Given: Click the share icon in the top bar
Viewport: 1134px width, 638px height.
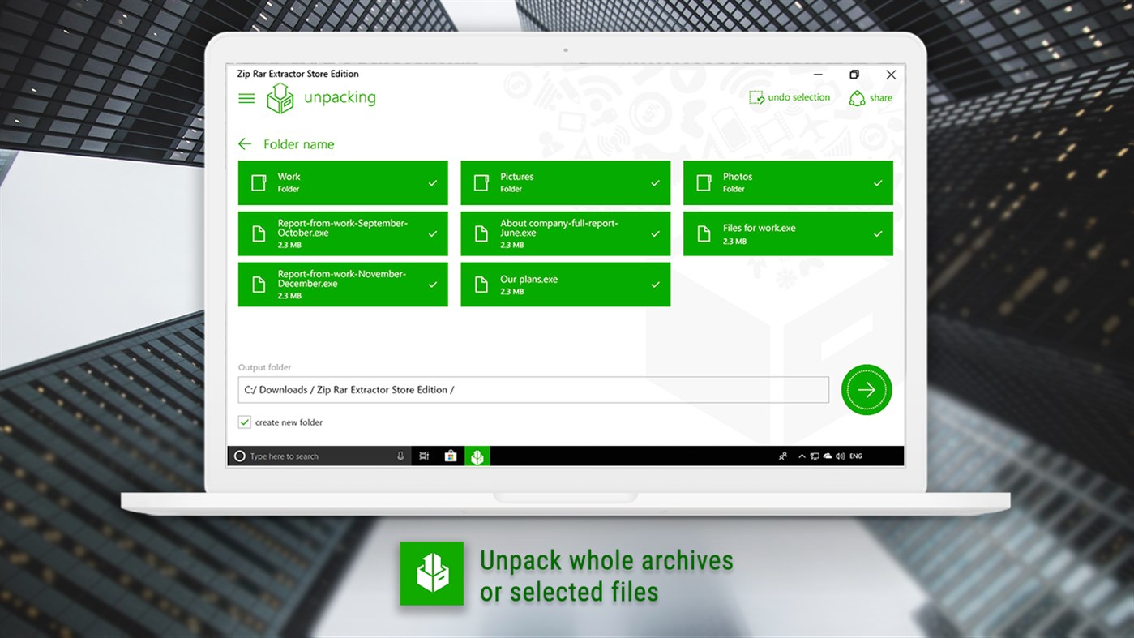Looking at the screenshot, I should pyautogui.click(x=857, y=97).
